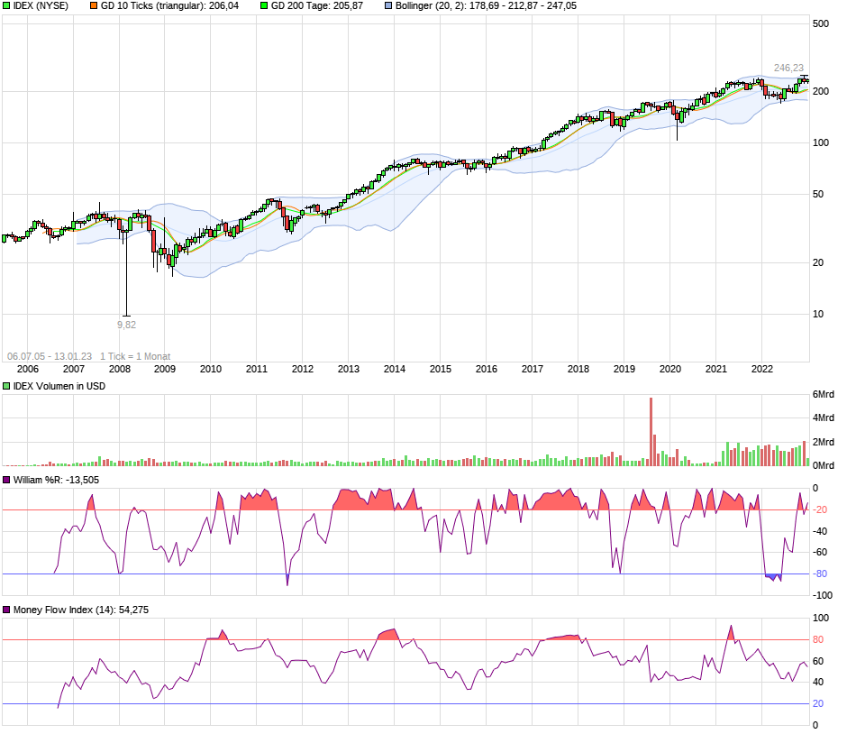This screenshot has height=734, width=847.
Task: Click the 06.07.05 - 13.01.23 date range text
Action: 50,353
